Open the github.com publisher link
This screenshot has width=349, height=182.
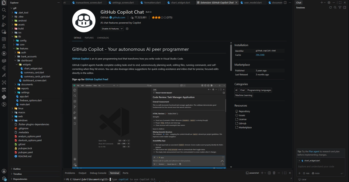(x=119, y=17)
